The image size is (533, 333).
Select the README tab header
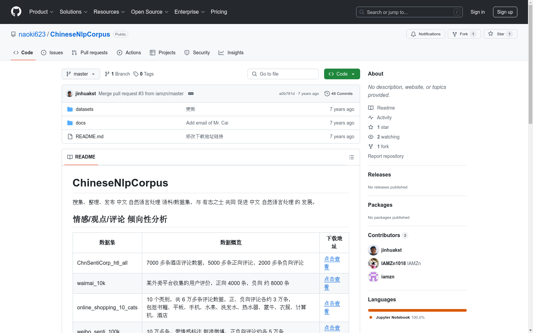click(81, 157)
